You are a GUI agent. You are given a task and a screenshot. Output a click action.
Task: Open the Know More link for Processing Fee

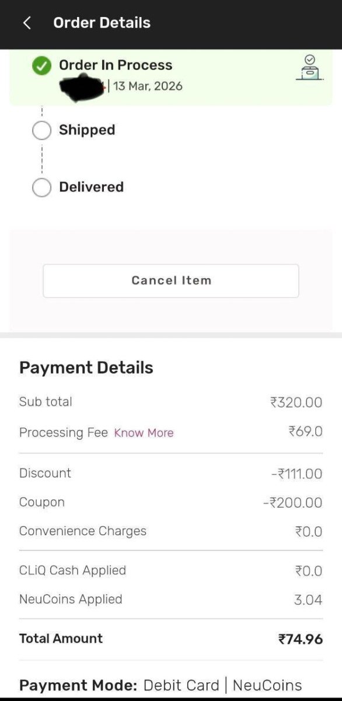point(144,432)
